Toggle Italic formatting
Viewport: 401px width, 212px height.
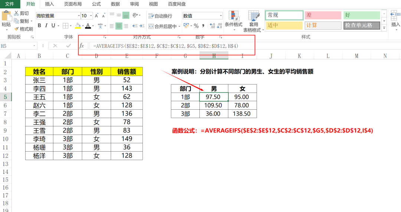(46, 26)
